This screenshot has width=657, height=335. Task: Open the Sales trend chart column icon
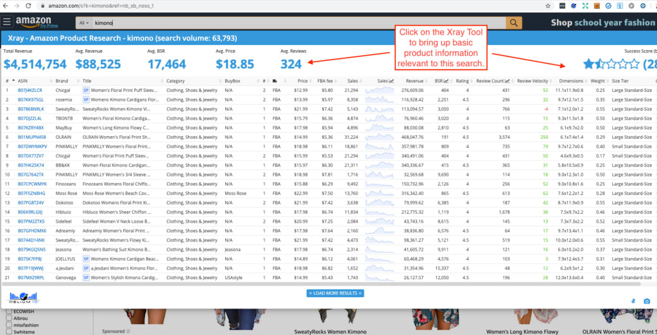(391, 81)
